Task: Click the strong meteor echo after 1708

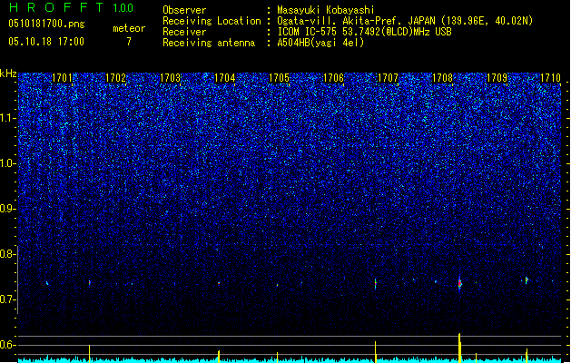Action: [460, 283]
